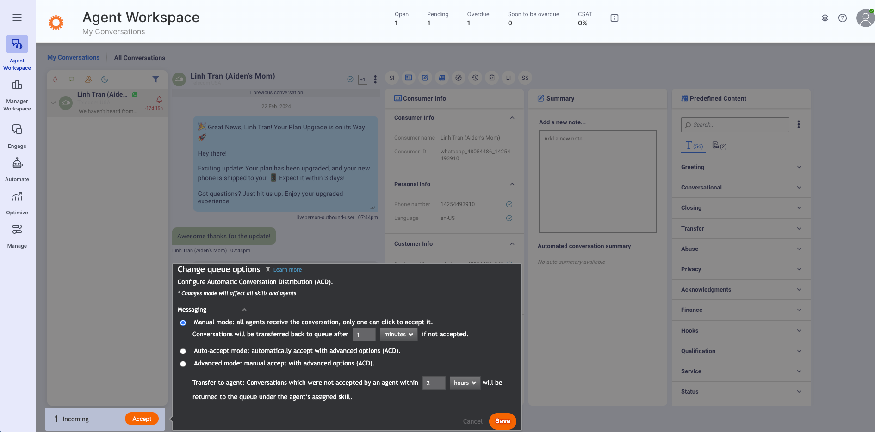Filter conversations by bell alert icon
The width and height of the screenshot is (875, 432).
point(55,79)
